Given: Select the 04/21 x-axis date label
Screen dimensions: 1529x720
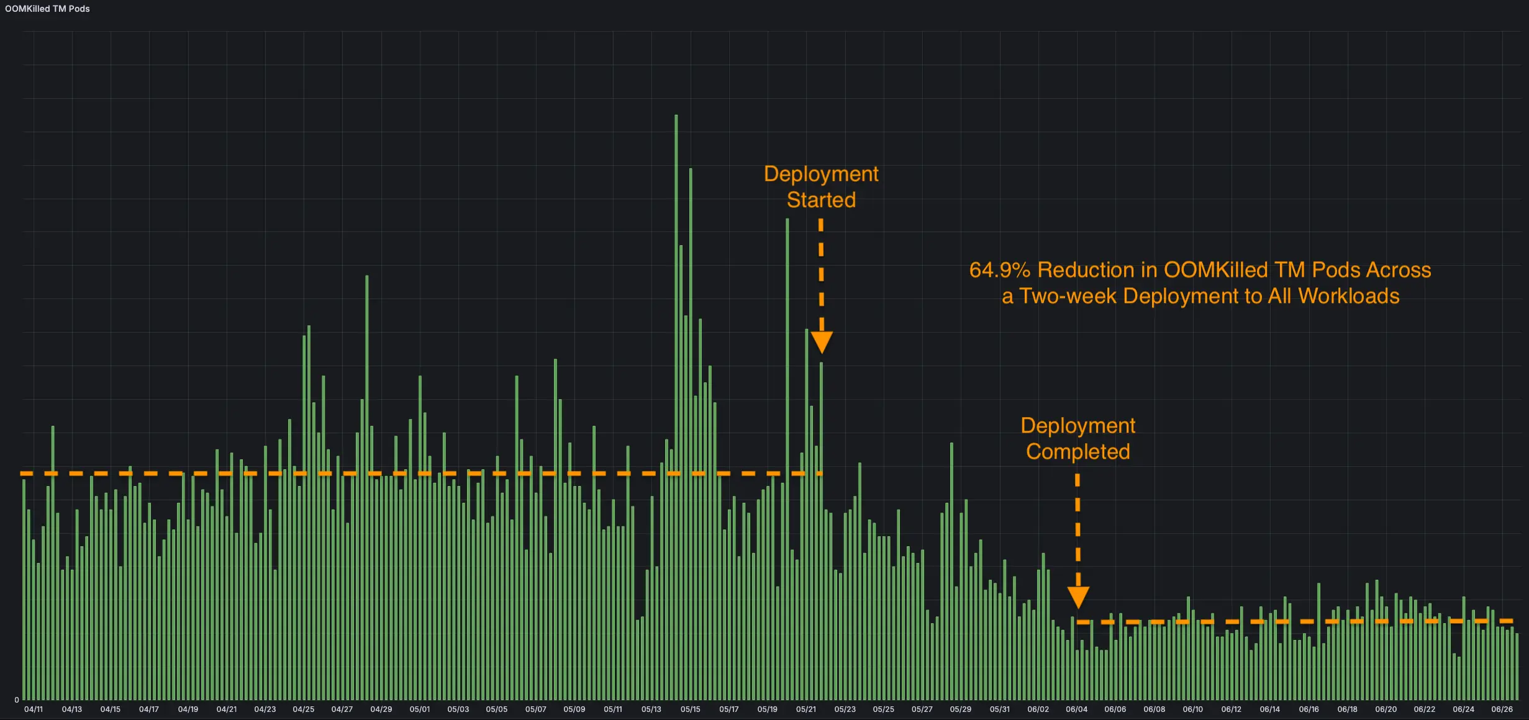Looking at the screenshot, I should [x=227, y=709].
